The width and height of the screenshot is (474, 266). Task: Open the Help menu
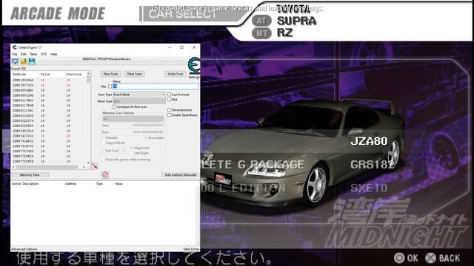53,54
